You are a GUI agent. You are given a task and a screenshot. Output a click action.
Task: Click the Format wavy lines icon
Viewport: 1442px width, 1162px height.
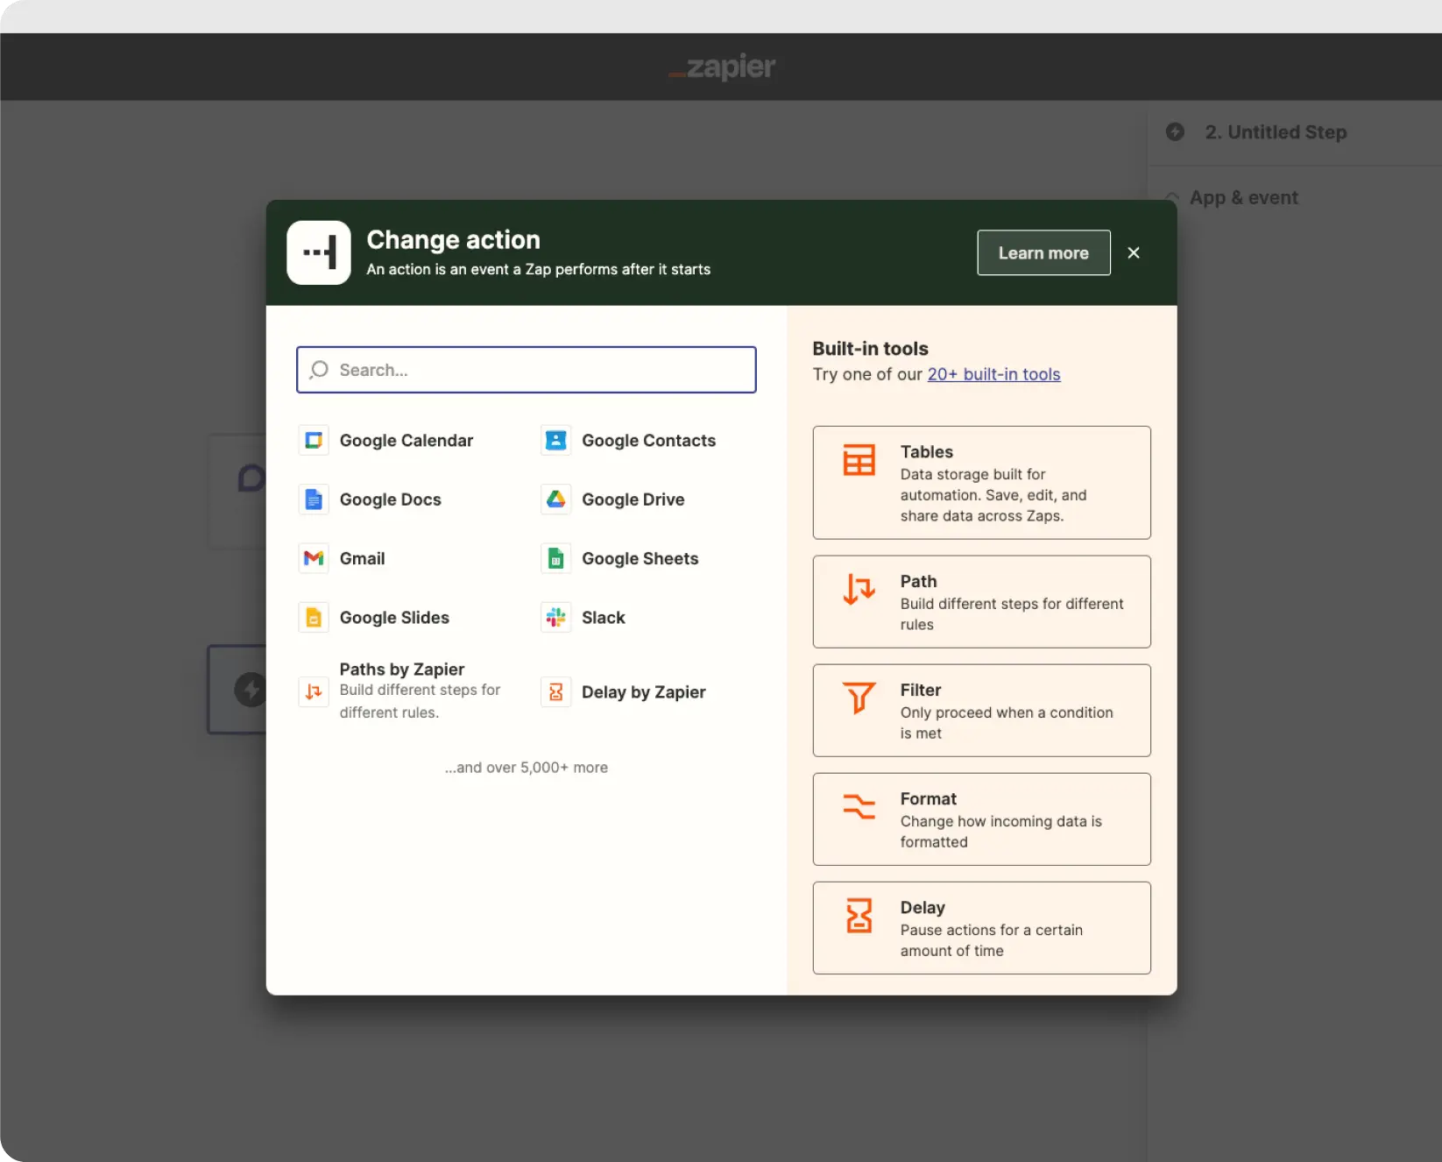pos(859,806)
